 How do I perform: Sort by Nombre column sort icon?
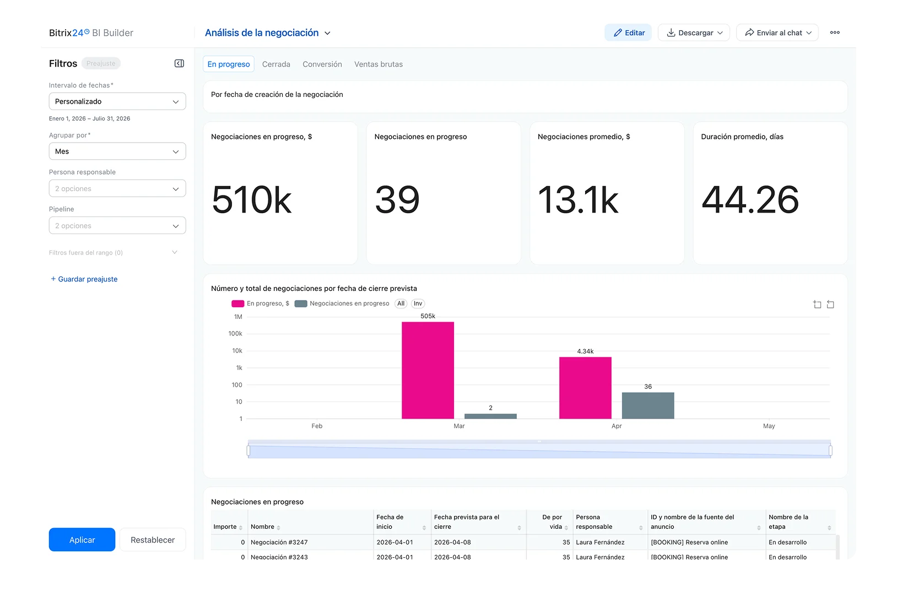[x=278, y=528]
